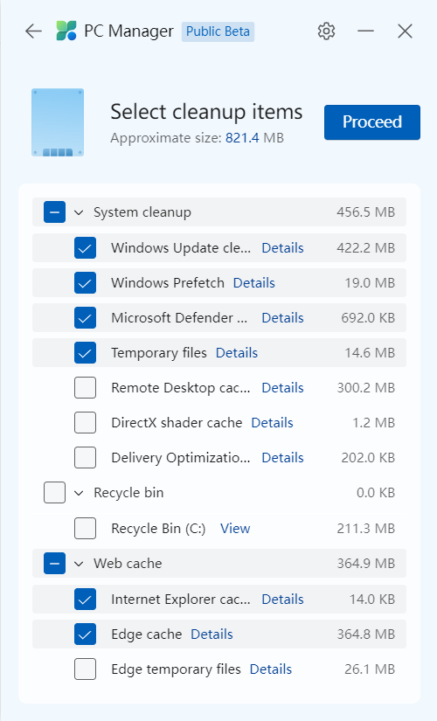Click the 364.9 MB size value
This screenshot has width=437, height=721.
[365, 564]
